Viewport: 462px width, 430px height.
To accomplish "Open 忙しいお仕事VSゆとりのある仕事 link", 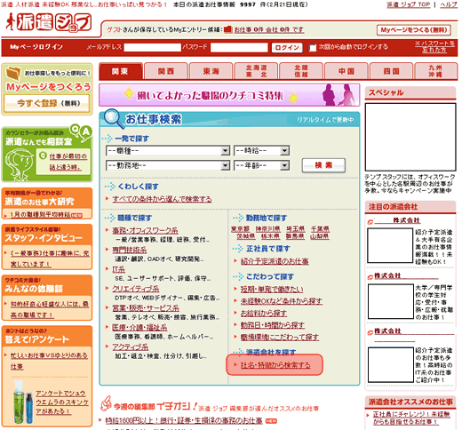I will [49, 361].
